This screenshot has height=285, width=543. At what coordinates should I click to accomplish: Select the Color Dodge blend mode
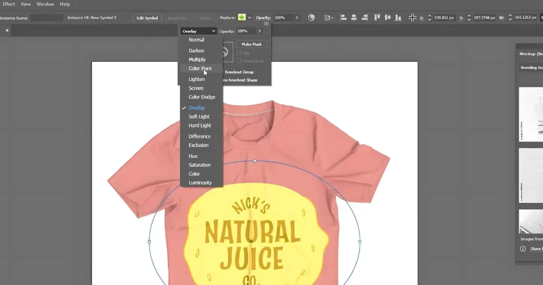201,97
